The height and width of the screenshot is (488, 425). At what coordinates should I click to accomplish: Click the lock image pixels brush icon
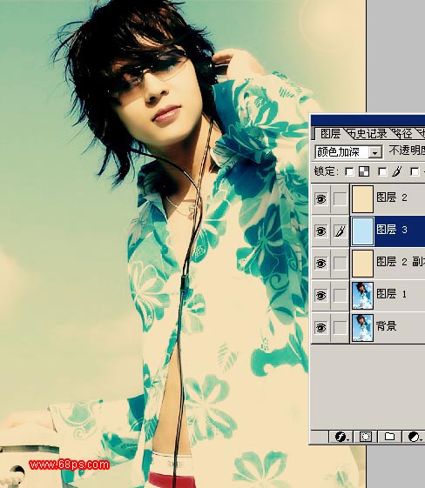tap(396, 170)
